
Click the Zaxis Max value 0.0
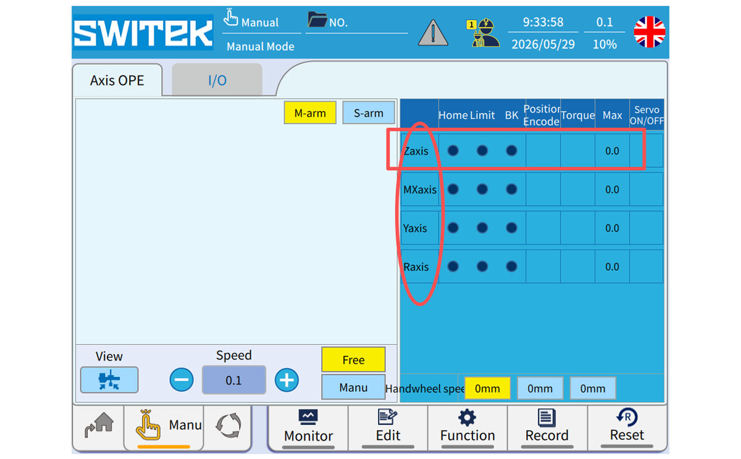pos(612,151)
